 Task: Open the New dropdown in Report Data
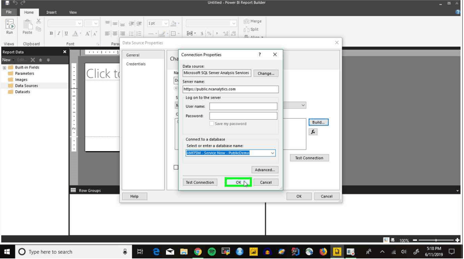(8, 60)
